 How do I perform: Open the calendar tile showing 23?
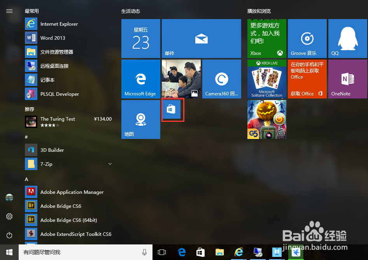click(x=140, y=39)
